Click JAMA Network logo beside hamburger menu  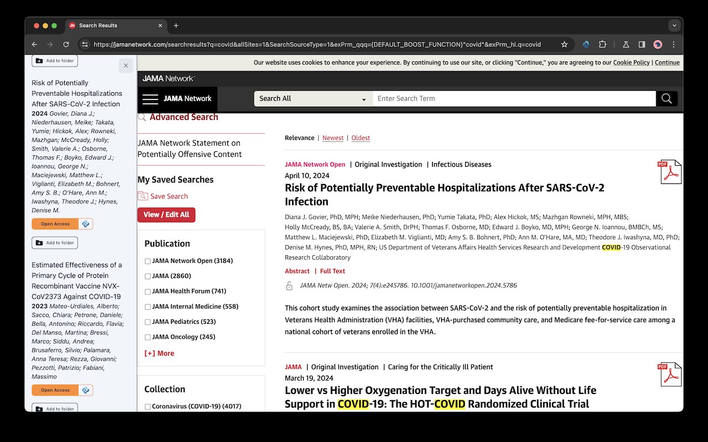pyautogui.click(x=188, y=99)
